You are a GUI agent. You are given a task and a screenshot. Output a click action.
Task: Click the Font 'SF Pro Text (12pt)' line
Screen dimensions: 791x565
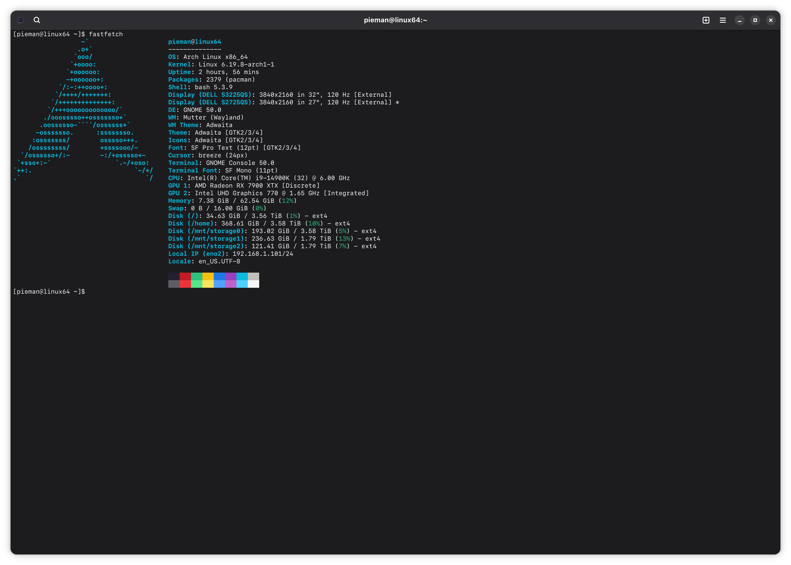tap(235, 148)
